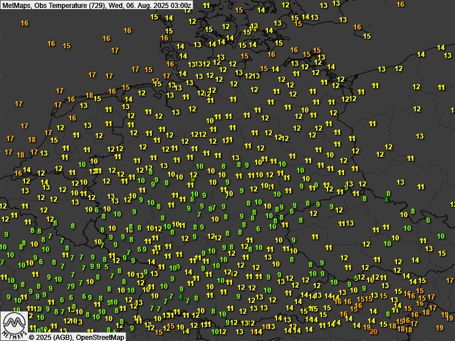Click yellow 11 marker right of the title
455x341 pixels.
click(205, 6)
